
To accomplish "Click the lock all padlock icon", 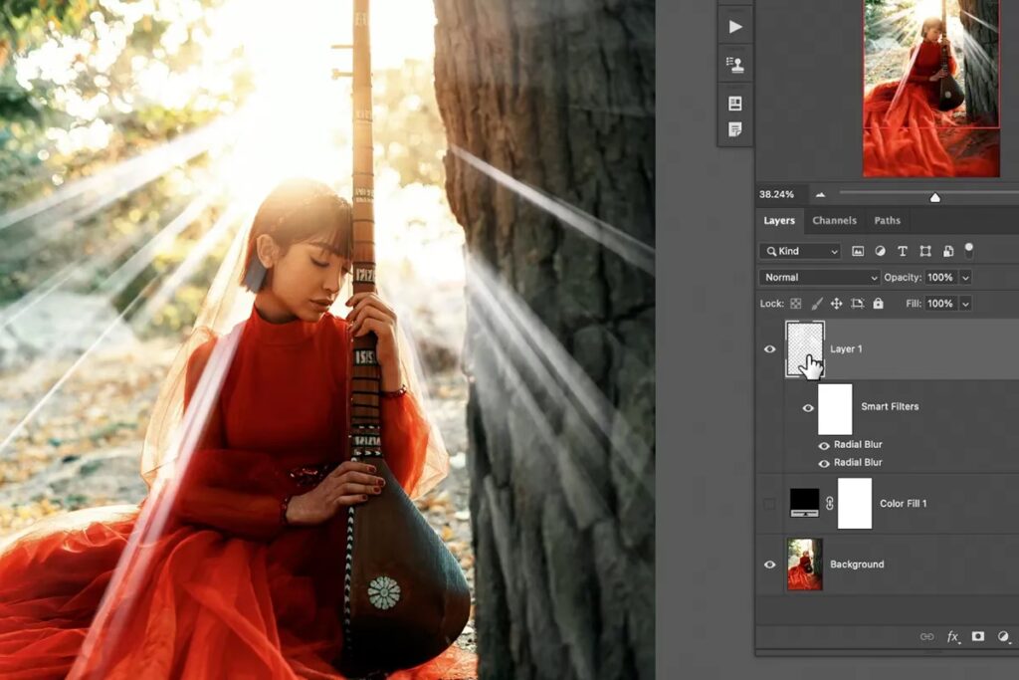I will coord(878,304).
